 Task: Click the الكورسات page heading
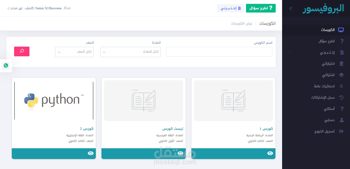pyautogui.click(x=267, y=24)
